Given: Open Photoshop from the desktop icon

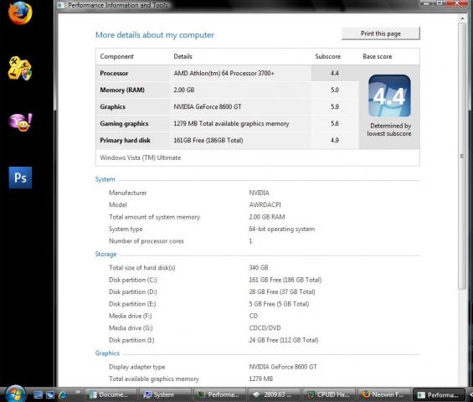Looking at the screenshot, I should 20,178.
